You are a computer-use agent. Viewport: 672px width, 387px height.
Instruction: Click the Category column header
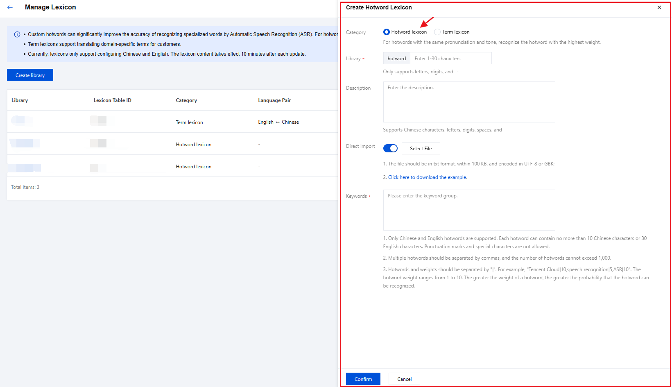click(x=186, y=100)
